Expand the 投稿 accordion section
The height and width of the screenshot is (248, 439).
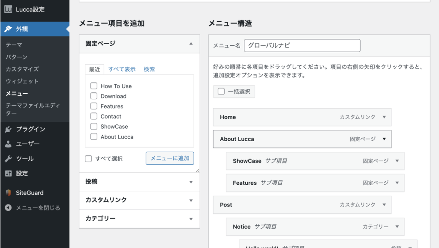[191, 182]
